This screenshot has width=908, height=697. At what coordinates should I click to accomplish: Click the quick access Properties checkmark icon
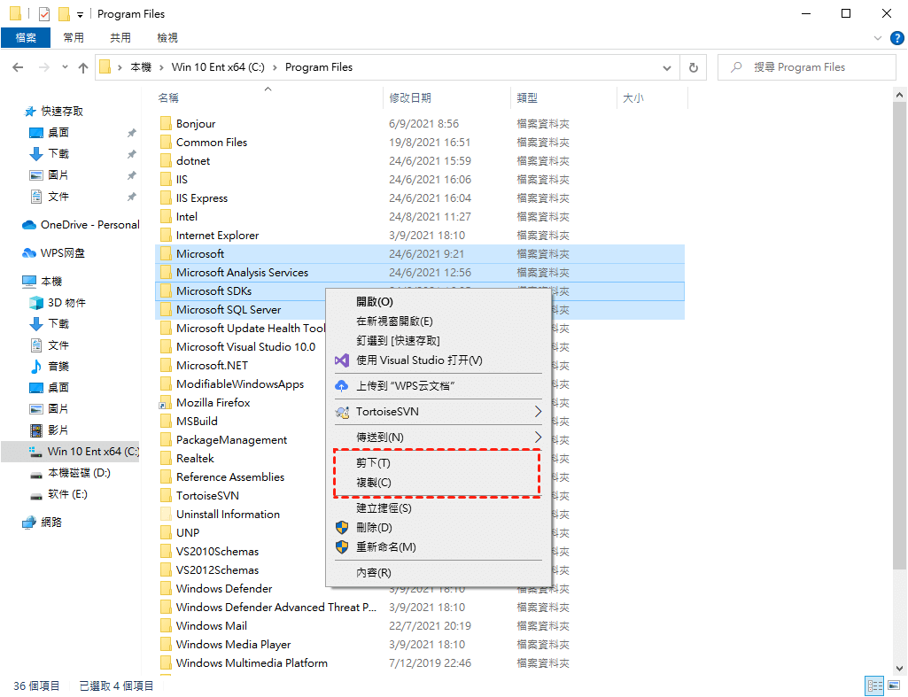44,14
